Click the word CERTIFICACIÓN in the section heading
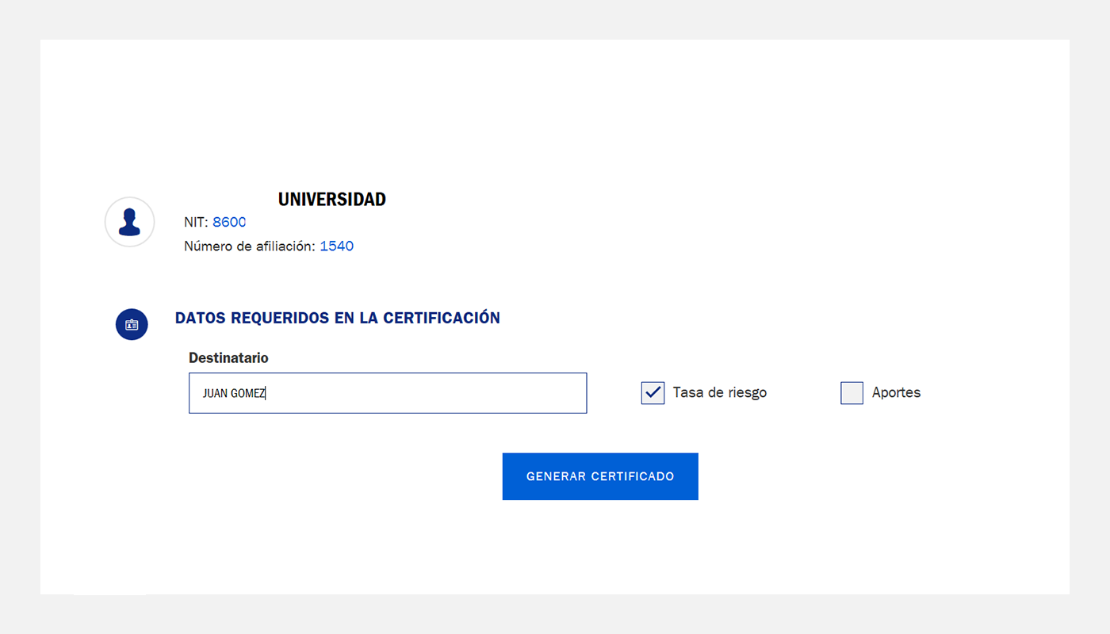Image resolution: width=1110 pixels, height=634 pixels. point(442,318)
